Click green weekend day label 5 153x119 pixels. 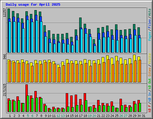(x=28, y=116)
